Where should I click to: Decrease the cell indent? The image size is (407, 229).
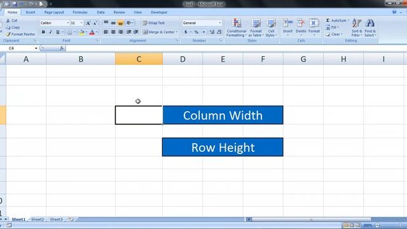(x=128, y=32)
